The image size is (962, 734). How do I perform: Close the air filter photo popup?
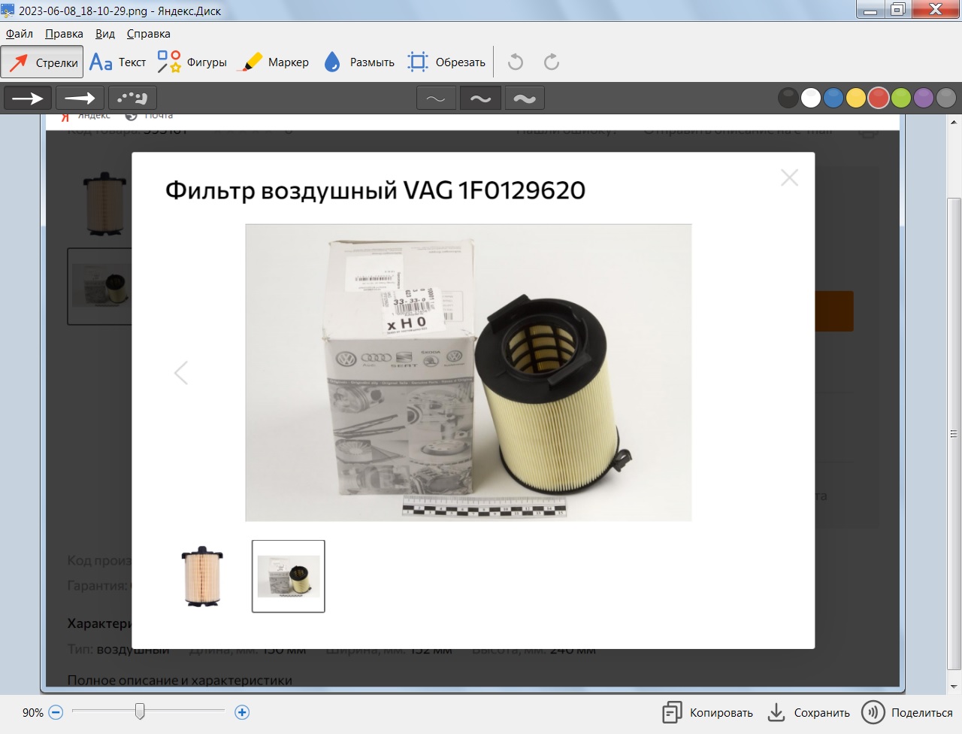789,177
